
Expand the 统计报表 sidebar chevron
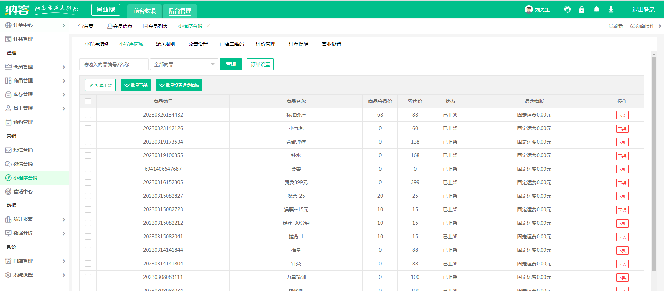coord(64,220)
